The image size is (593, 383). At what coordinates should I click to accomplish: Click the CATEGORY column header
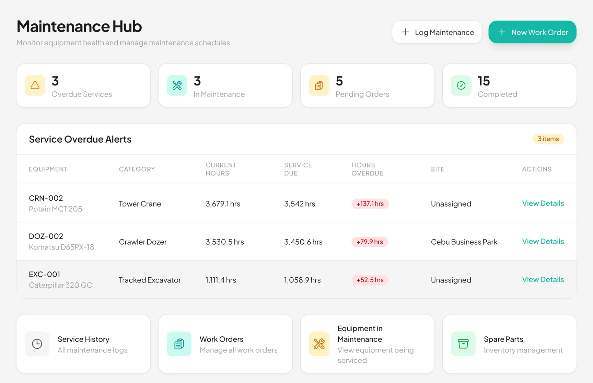tap(137, 169)
